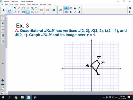The image size is (133, 100).
Task: Open the Add-ons menu
Action: pyautogui.click(x=35, y=4)
